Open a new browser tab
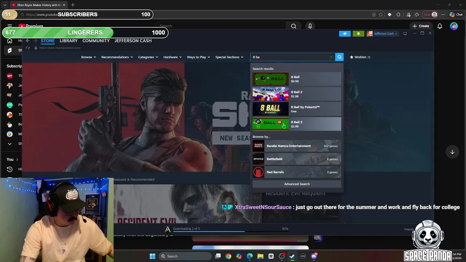466x262 pixels. [73, 5]
